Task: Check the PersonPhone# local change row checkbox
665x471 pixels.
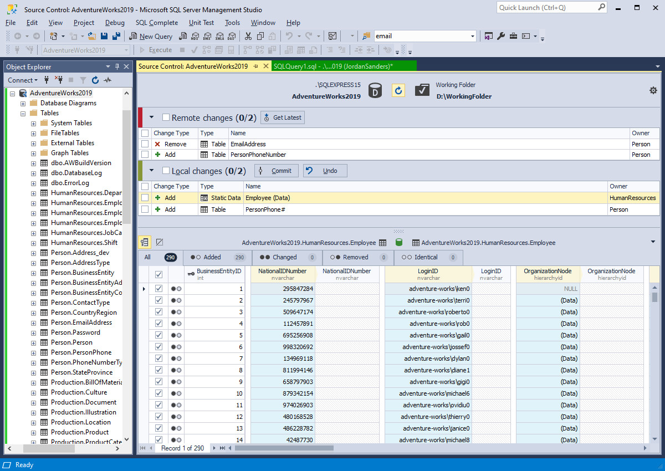Action: pyautogui.click(x=145, y=209)
